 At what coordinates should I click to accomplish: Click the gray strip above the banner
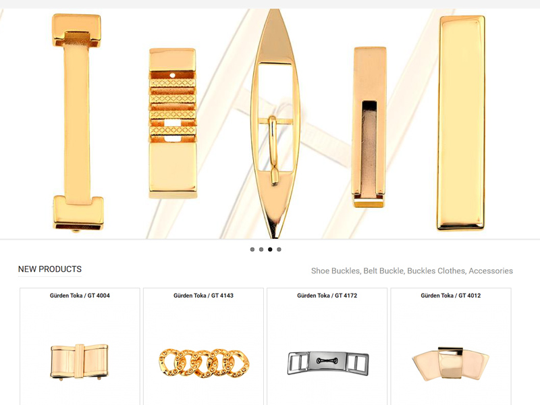(270, 4)
